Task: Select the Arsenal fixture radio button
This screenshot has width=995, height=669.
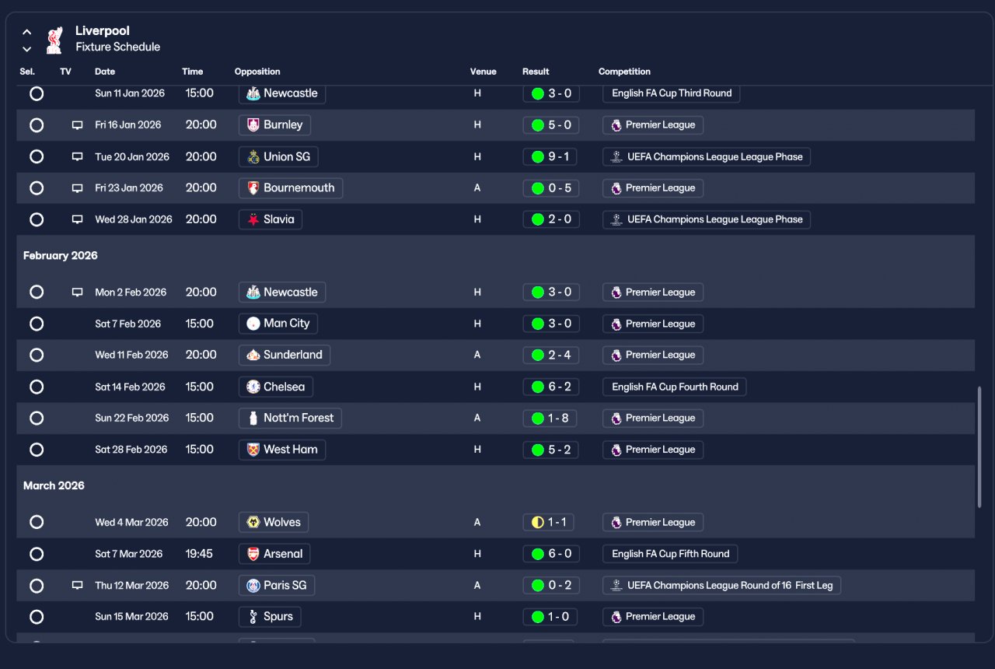Action: click(x=37, y=554)
